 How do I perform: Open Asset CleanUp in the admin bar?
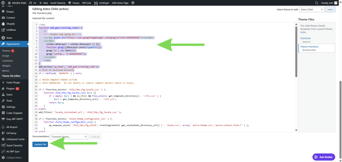[57, 3]
